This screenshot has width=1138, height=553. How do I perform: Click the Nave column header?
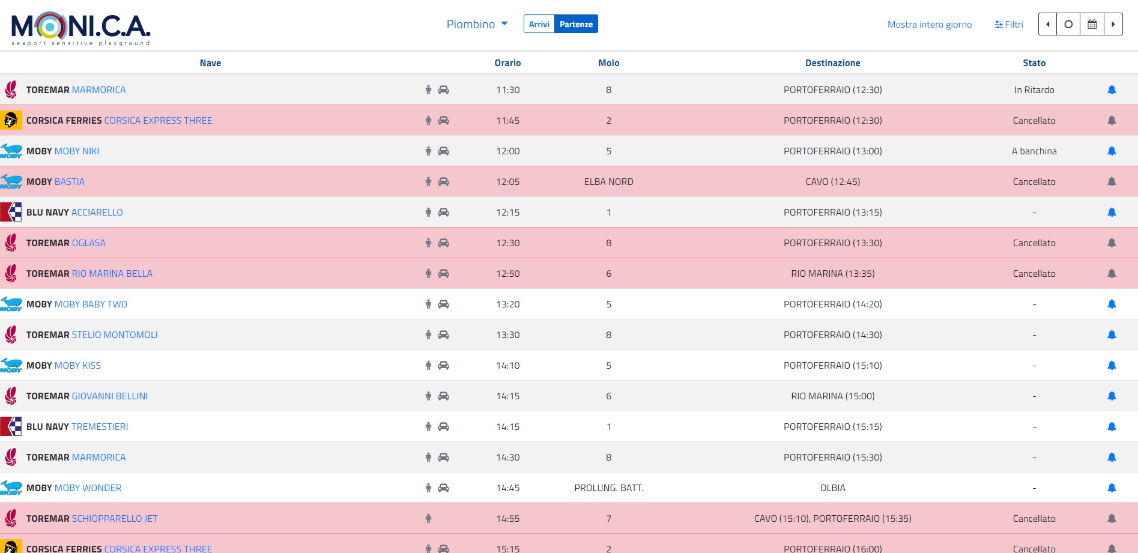point(210,63)
